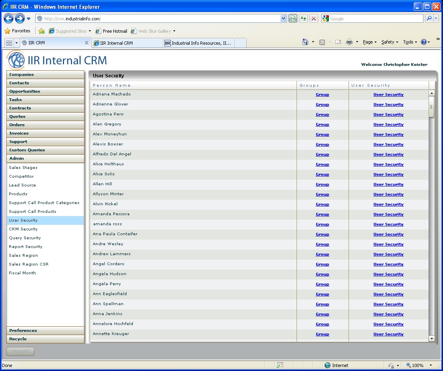Screen dimensions: 443x371
Task: Click the browser Back arrow button
Action: click(x=8, y=18)
